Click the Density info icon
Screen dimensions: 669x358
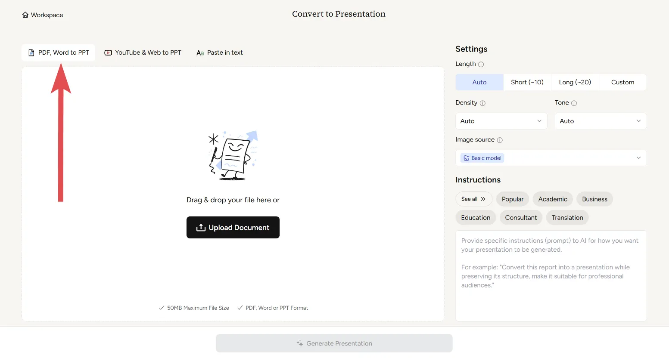click(x=482, y=103)
